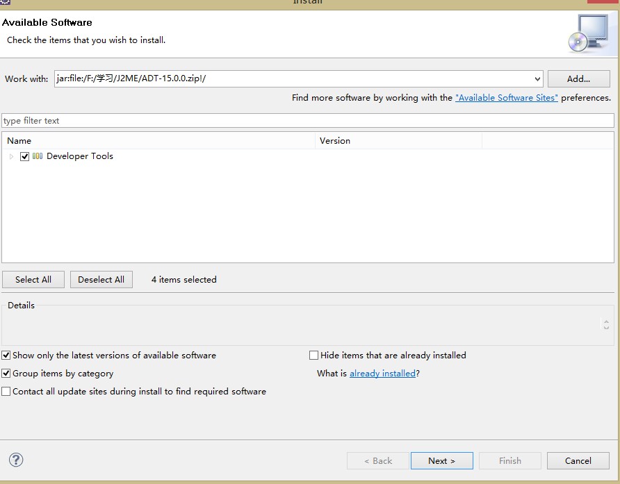The width and height of the screenshot is (620, 484).
Task: Expand the Developer Tools tree node
Action: click(12, 157)
